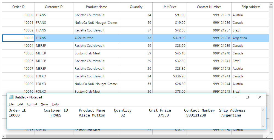The width and height of the screenshot is (274, 140).
Task: Select the Order ID cell 10002
Action: (x=18, y=31)
